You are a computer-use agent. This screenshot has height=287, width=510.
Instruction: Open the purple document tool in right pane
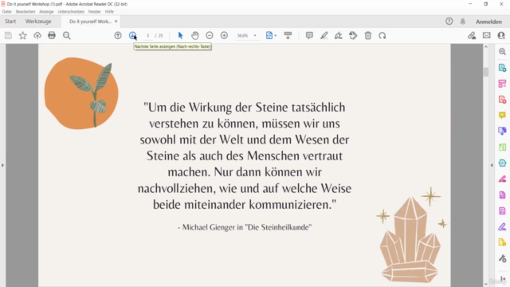tap(502, 195)
